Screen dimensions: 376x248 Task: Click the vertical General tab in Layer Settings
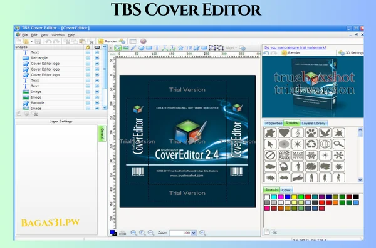102,134
